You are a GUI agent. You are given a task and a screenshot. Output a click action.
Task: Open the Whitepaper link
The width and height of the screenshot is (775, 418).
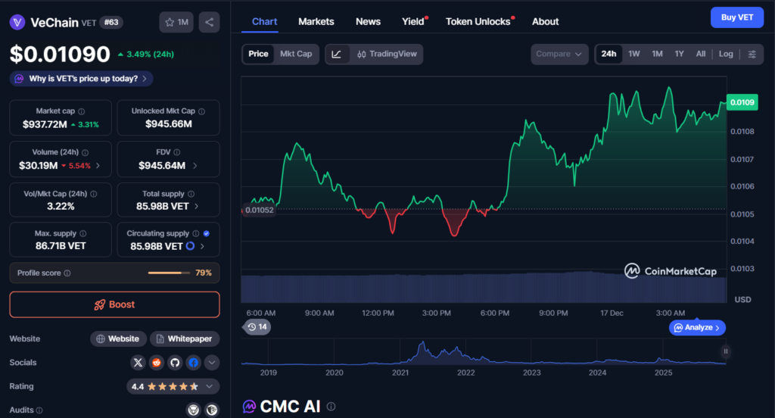[185, 338]
